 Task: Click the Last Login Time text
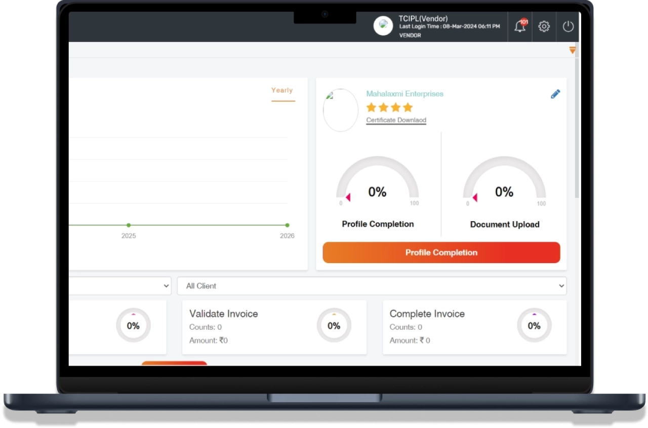pos(450,26)
